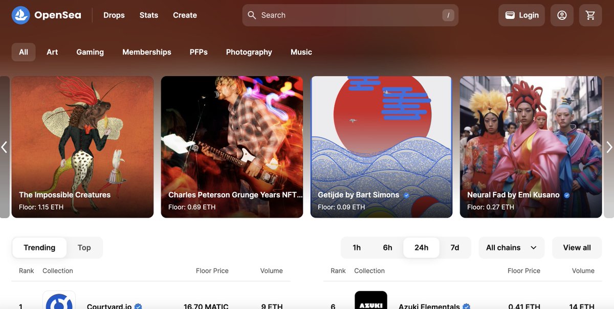This screenshot has width=614, height=309.
Task: Select the All category tab
Action: coord(24,52)
